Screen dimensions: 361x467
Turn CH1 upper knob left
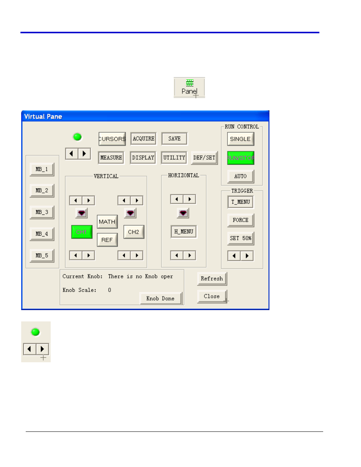click(x=76, y=200)
